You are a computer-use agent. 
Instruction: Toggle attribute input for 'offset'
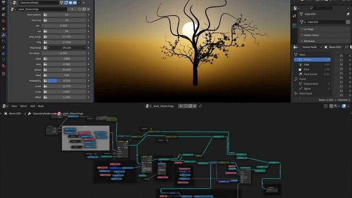[45, 97]
